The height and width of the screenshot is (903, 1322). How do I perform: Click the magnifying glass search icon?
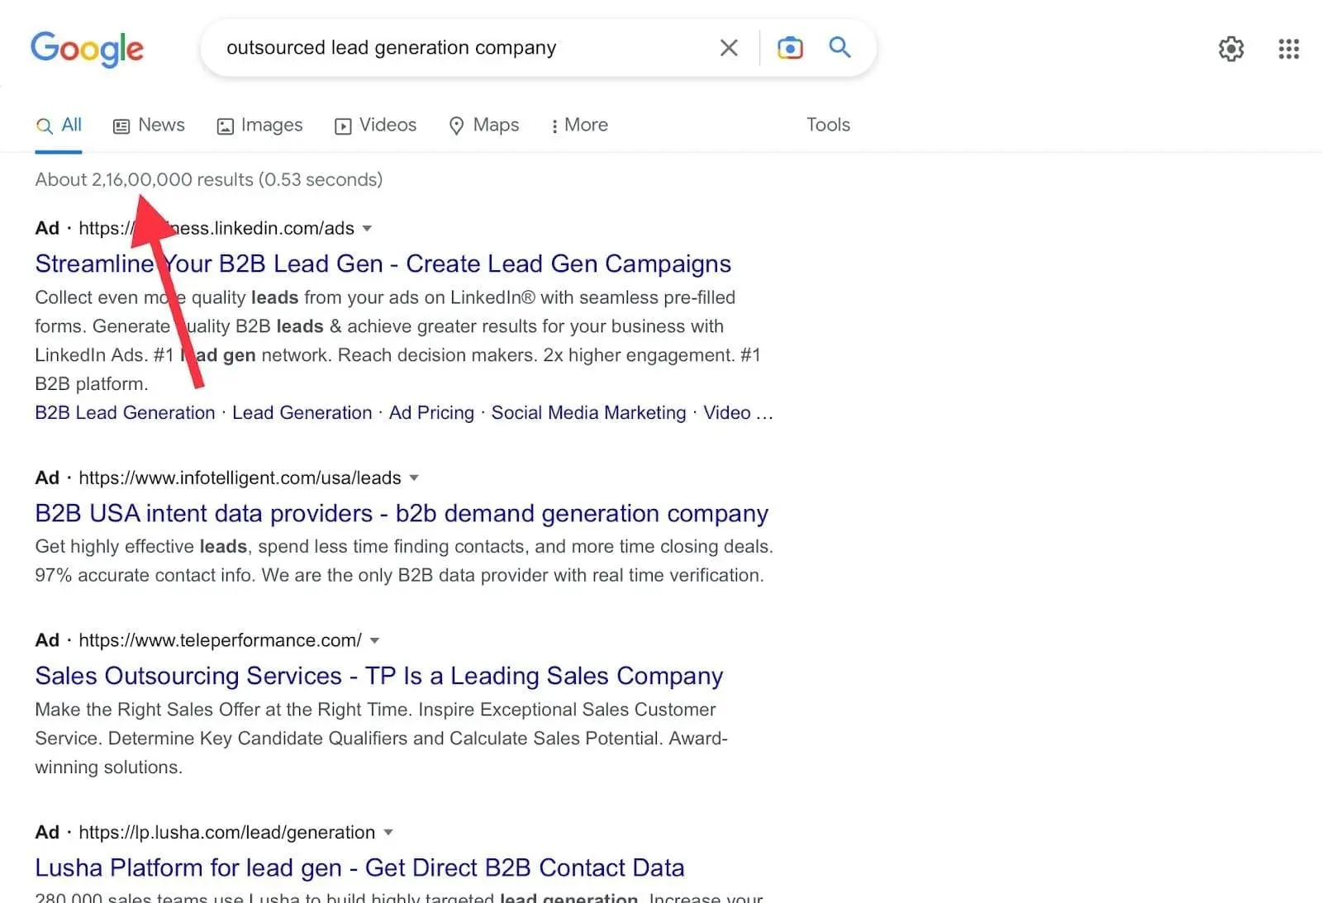click(839, 48)
